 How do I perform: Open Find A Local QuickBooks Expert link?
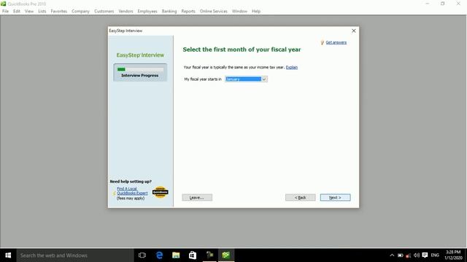pos(132,191)
